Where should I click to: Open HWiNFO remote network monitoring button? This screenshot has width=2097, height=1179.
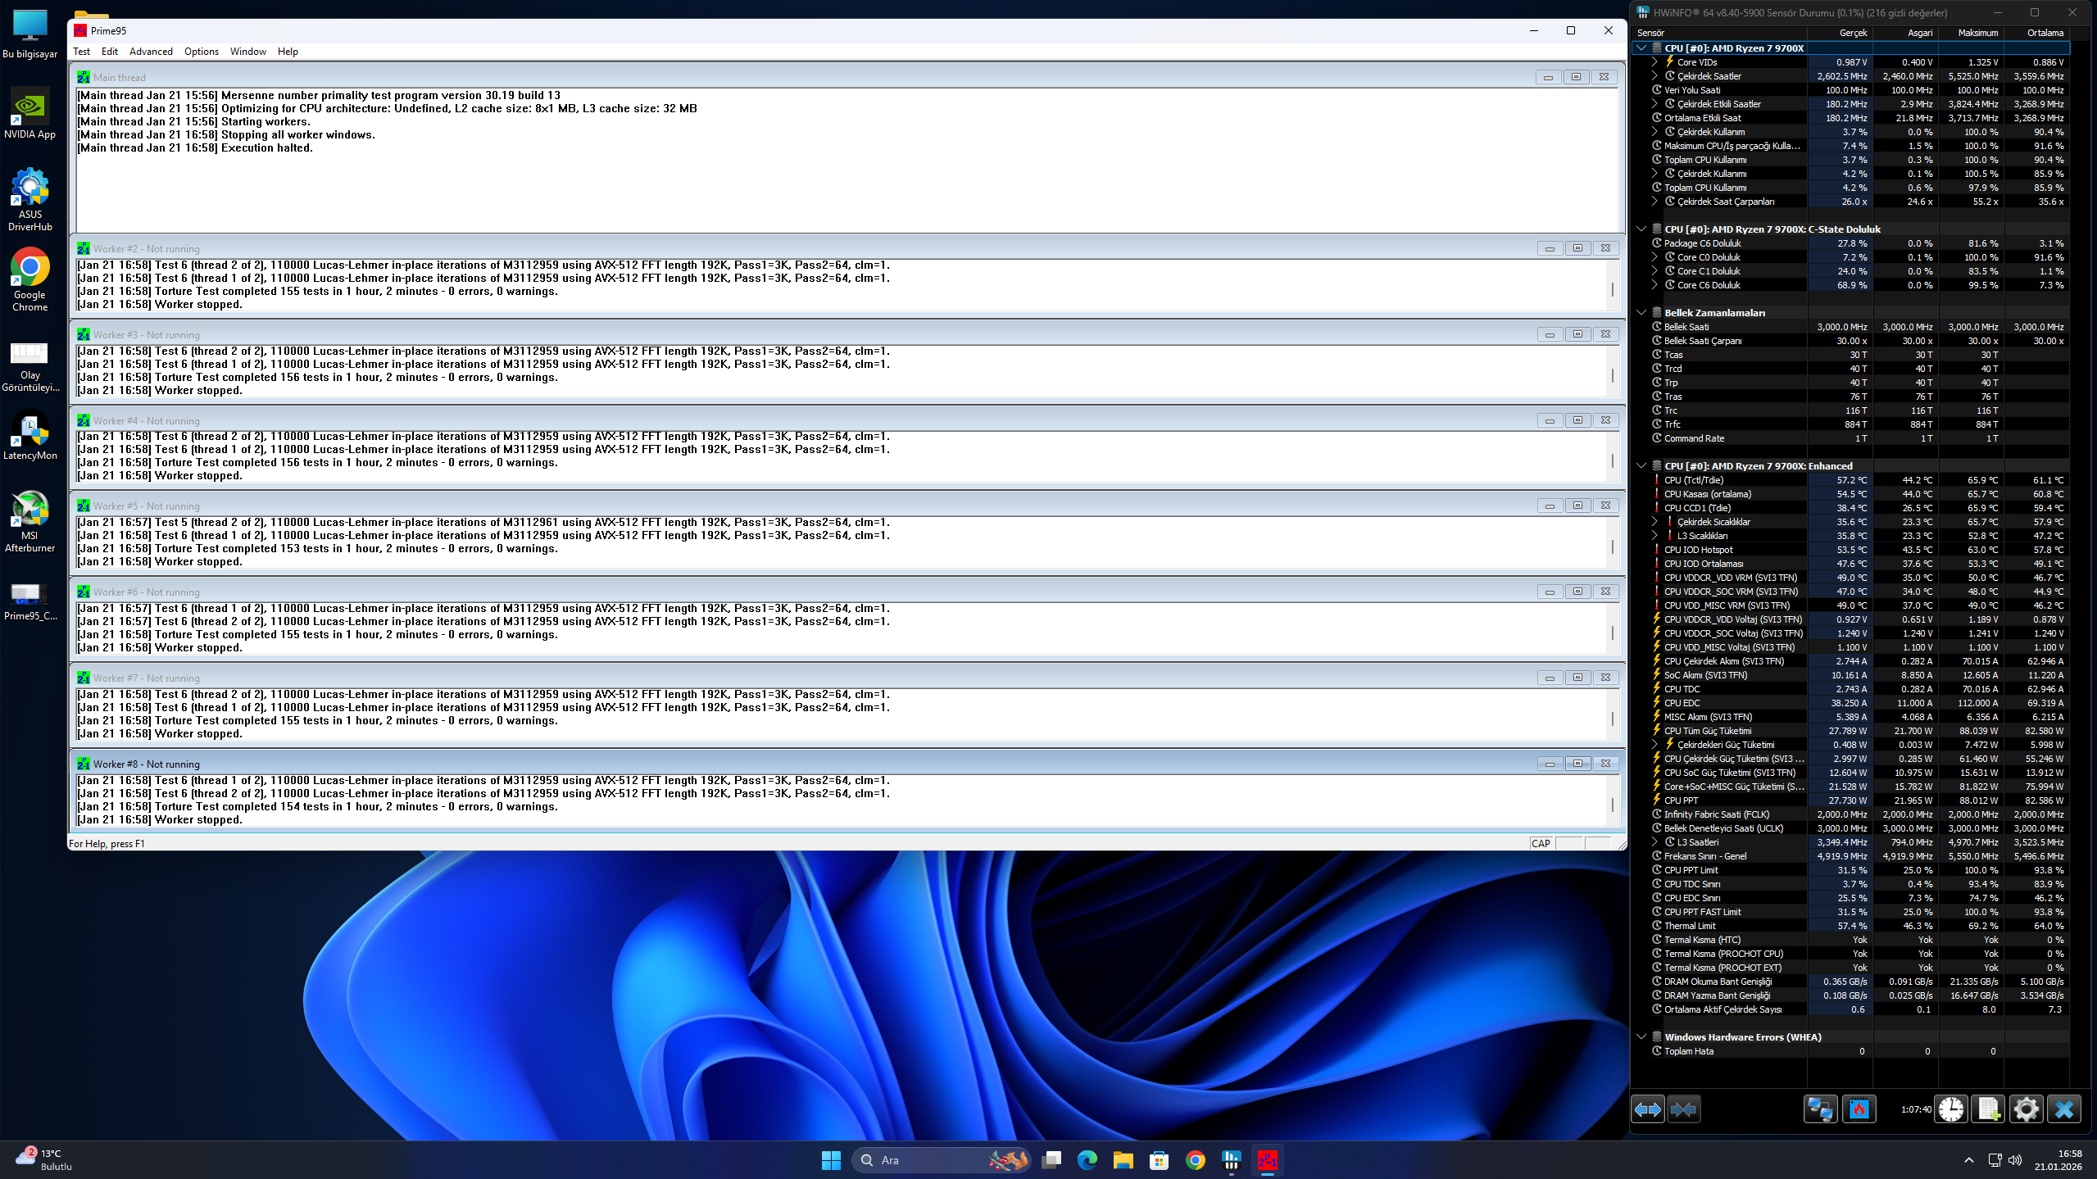[1821, 1109]
